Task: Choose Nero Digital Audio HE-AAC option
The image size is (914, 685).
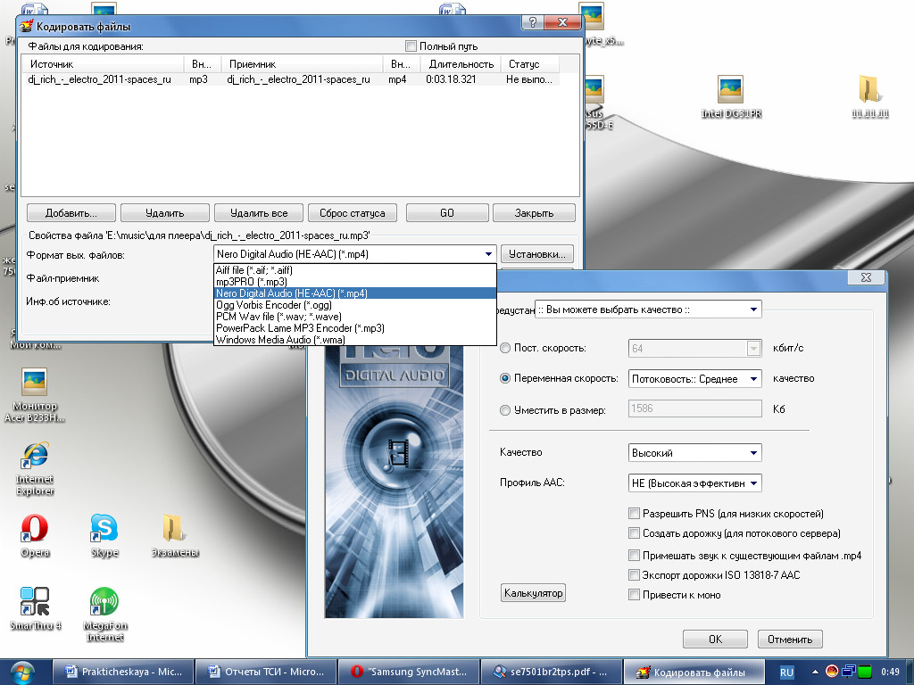Action: [x=355, y=293]
